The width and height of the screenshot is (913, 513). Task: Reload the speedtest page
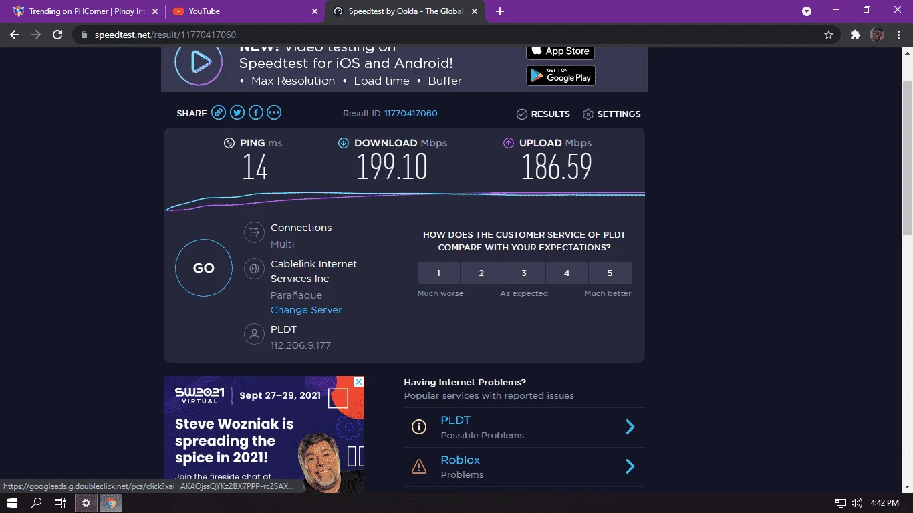pyautogui.click(x=57, y=35)
